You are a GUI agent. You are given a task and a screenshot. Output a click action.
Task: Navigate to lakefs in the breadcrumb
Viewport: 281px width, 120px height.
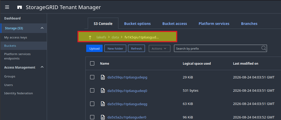coord(101,37)
